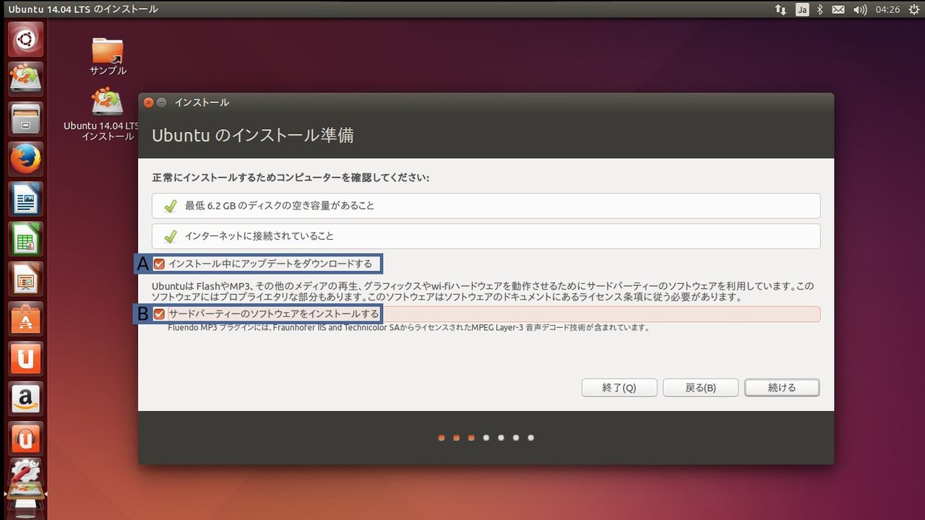Open LibreOffice Writer from the launcher
Screen dimensions: 925x520
coord(25,199)
